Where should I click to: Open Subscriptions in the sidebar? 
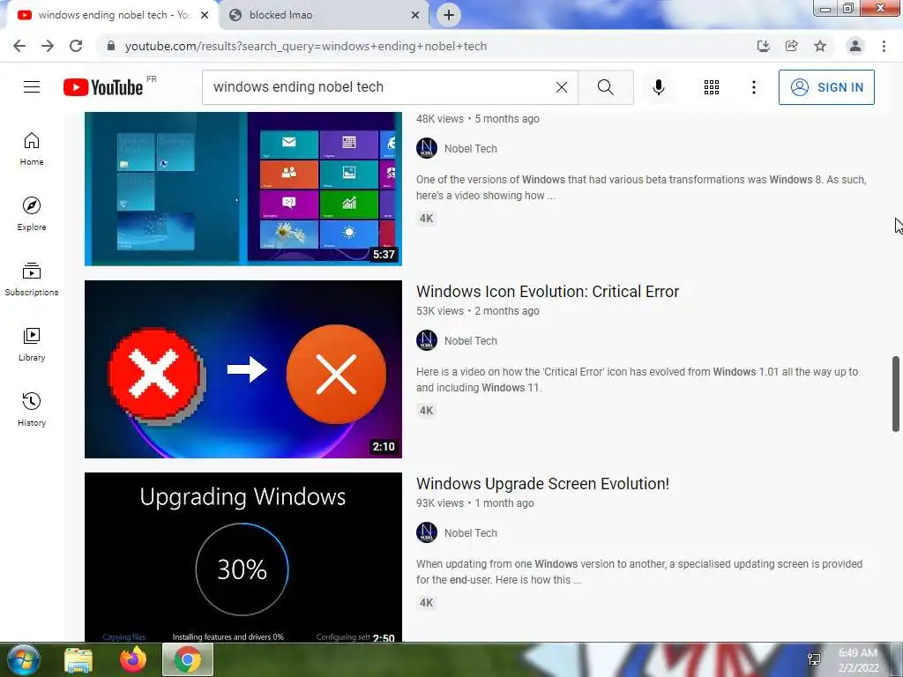(x=32, y=279)
